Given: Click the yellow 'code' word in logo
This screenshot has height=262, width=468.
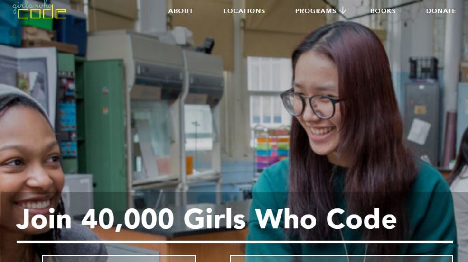Looking at the screenshot, I should tap(42, 14).
